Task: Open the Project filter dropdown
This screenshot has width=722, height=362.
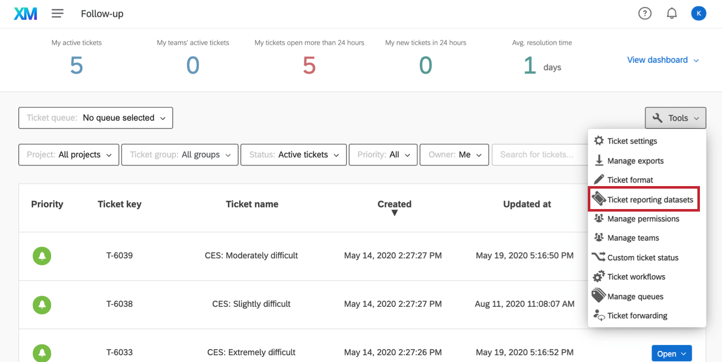Action: 69,155
